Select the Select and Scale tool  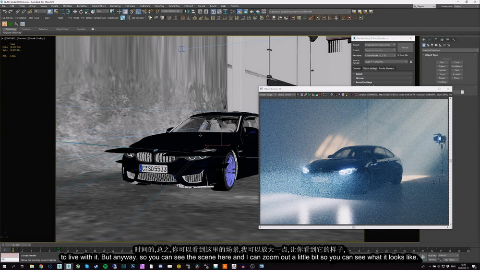coord(87,12)
